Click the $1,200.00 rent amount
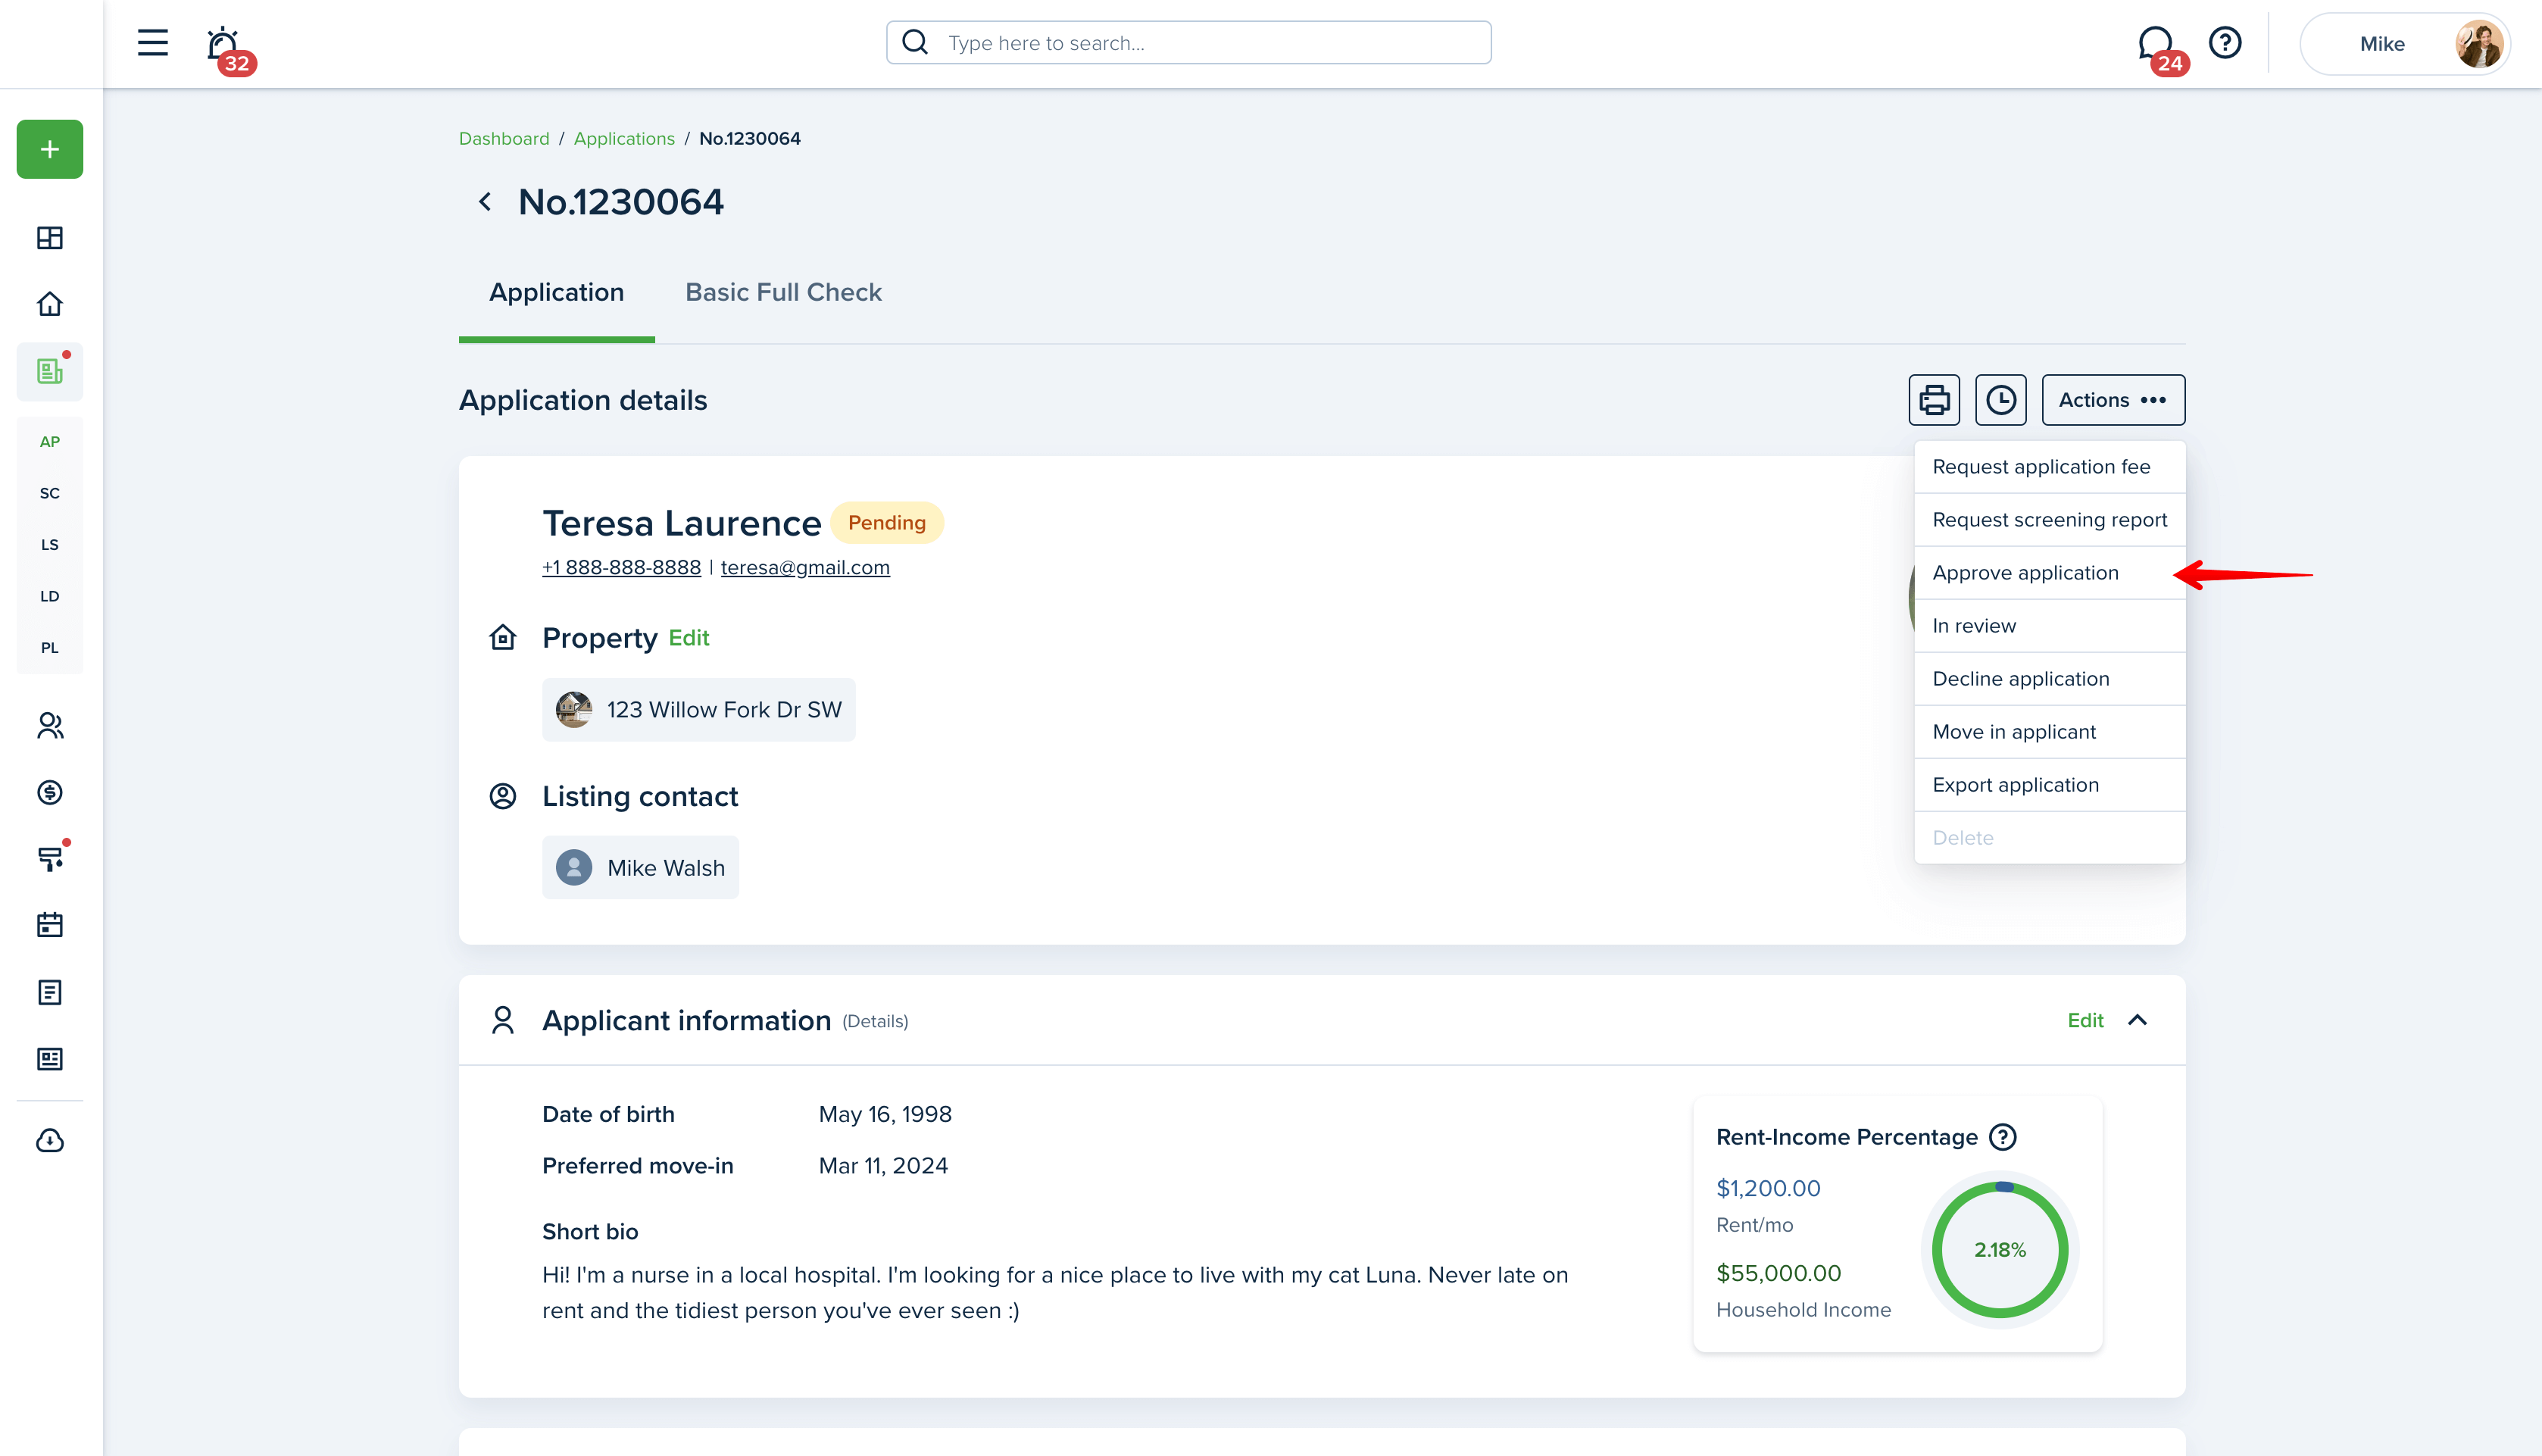 (x=1769, y=1188)
